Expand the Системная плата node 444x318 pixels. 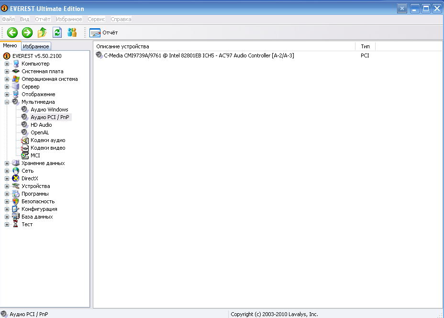click(x=7, y=71)
